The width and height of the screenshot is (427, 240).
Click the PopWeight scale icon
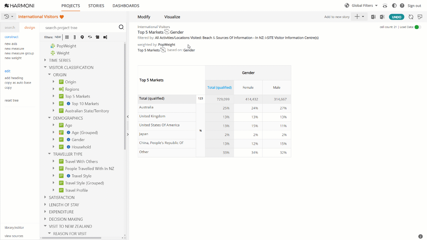(x=53, y=46)
